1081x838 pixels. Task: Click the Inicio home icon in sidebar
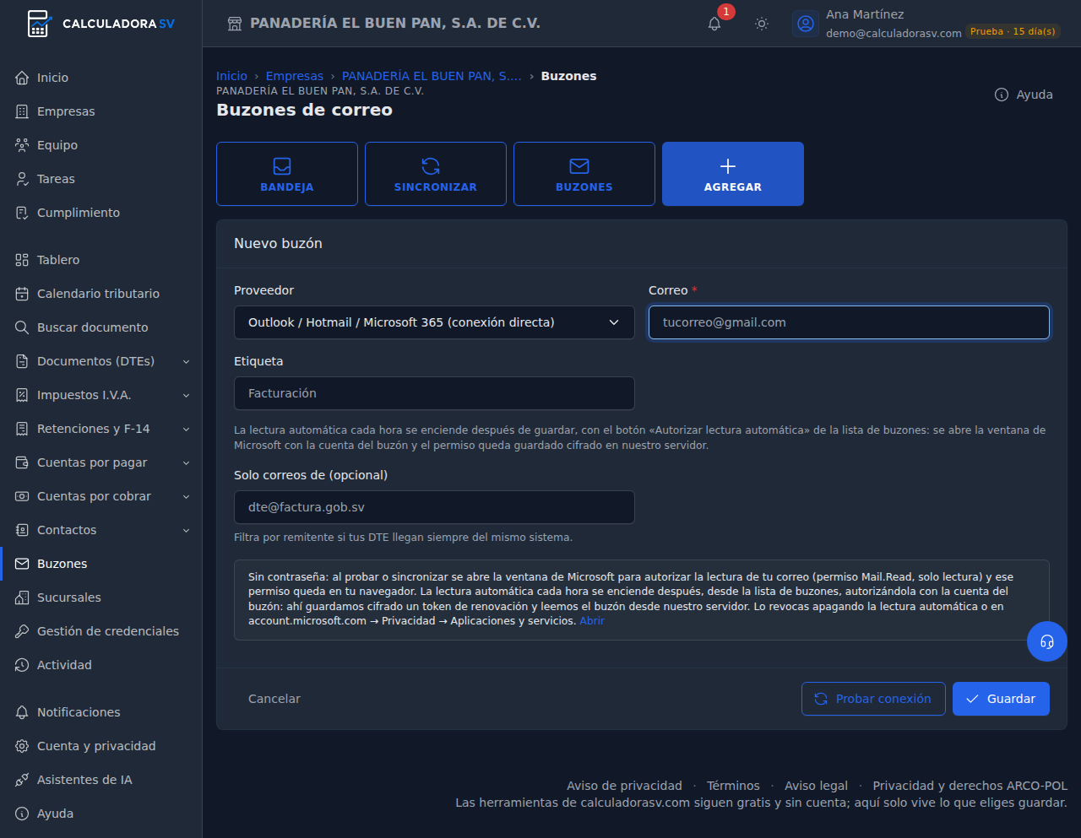(22, 78)
